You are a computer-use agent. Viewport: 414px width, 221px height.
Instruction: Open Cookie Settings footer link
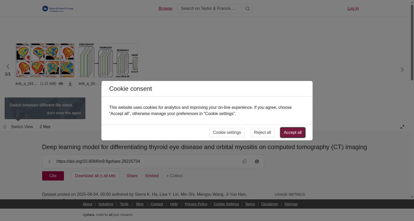[x=226, y=204]
